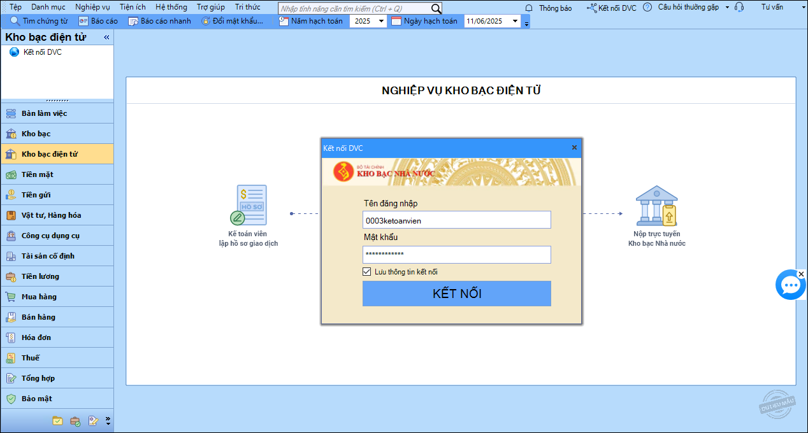
Task: Open the Danh mục menu
Action: pyautogui.click(x=48, y=7)
